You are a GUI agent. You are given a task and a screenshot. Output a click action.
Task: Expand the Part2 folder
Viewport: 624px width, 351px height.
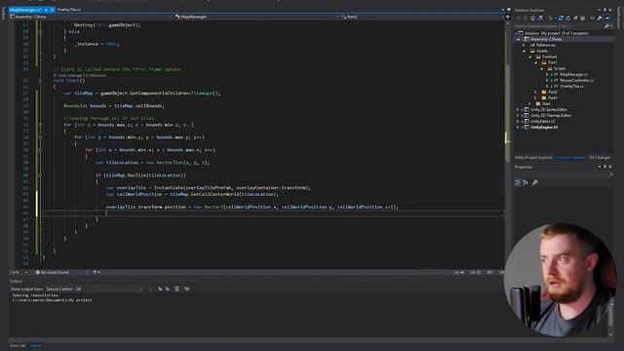tap(535, 92)
